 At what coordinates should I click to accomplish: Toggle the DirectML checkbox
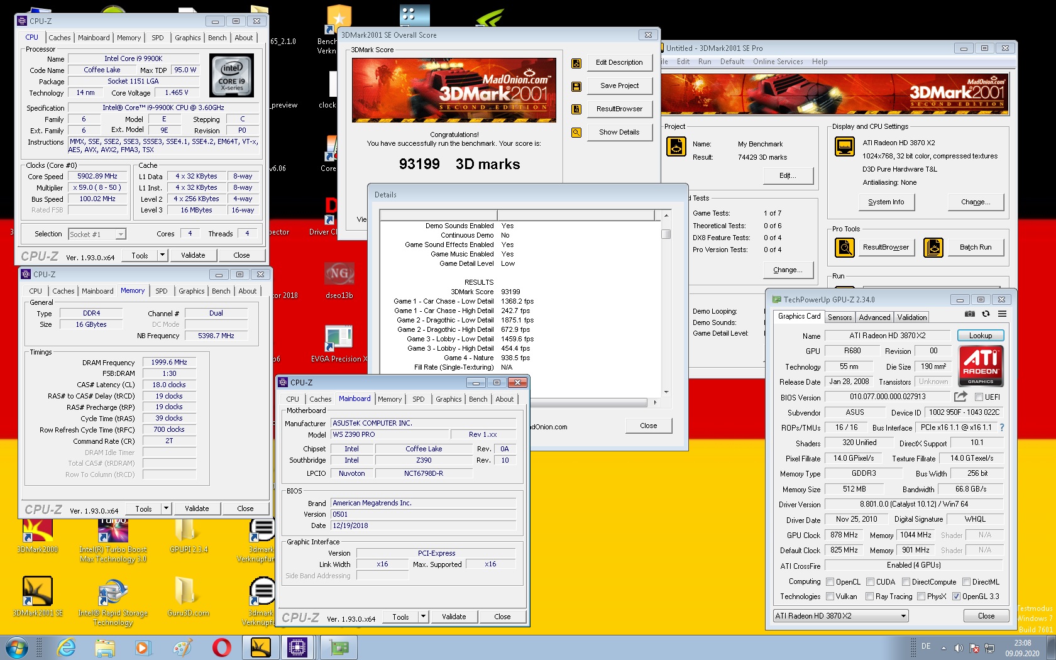click(x=966, y=582)
